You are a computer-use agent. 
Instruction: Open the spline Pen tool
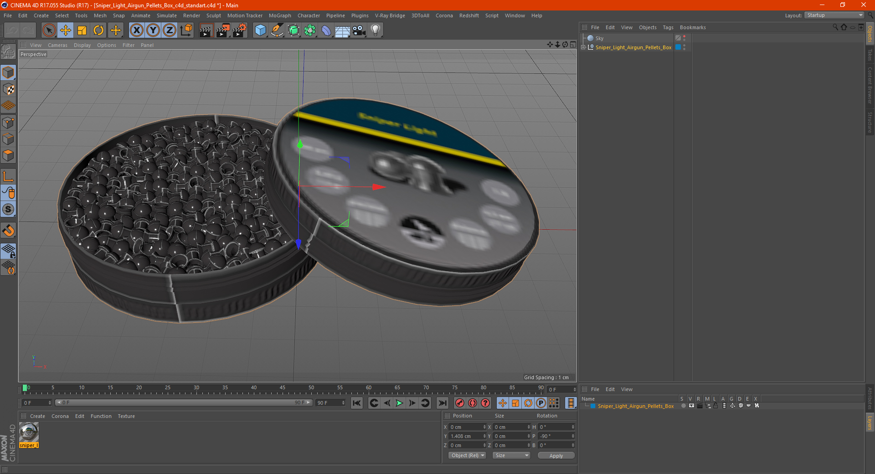(x=277, y=31)
